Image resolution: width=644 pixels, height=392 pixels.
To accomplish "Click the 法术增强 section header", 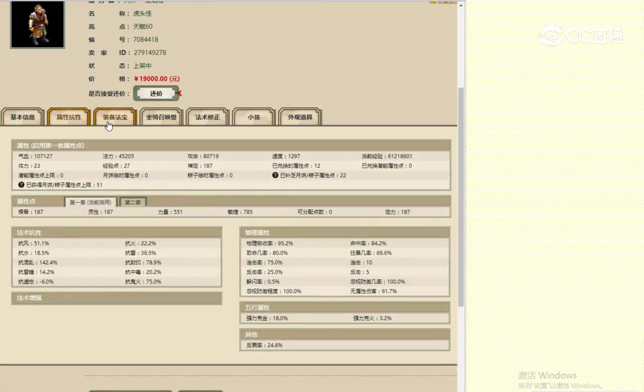I will 117,298.
